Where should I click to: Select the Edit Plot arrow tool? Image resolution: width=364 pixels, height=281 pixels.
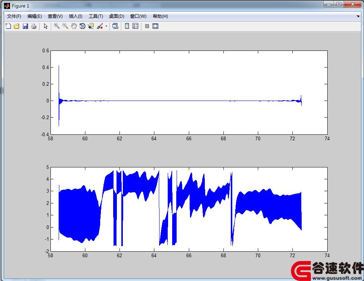tap(46, 26)
